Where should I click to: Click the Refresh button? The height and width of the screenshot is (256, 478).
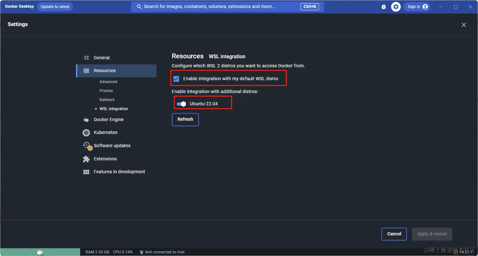click(x=185, y=119)
